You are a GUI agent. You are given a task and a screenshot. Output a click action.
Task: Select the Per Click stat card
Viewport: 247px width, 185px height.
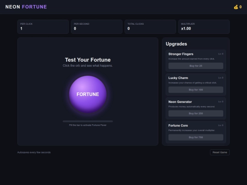click(43, 27)
